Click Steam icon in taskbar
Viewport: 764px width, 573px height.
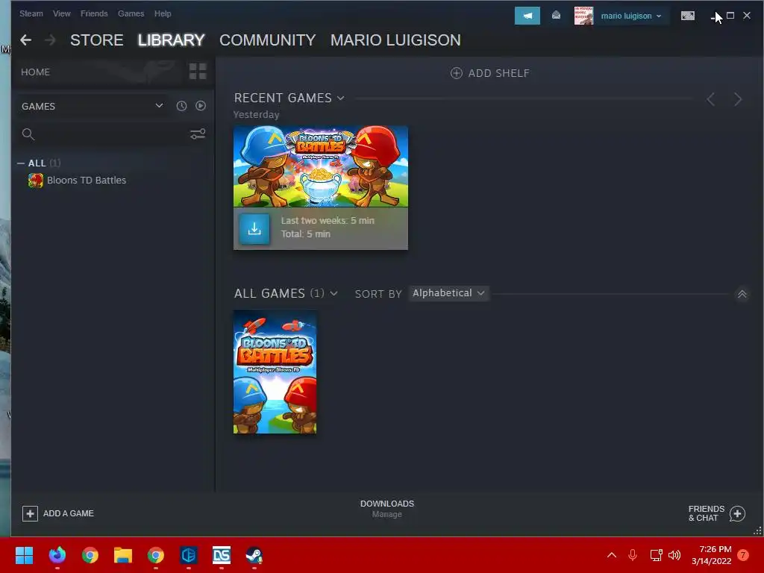point(254,555)
